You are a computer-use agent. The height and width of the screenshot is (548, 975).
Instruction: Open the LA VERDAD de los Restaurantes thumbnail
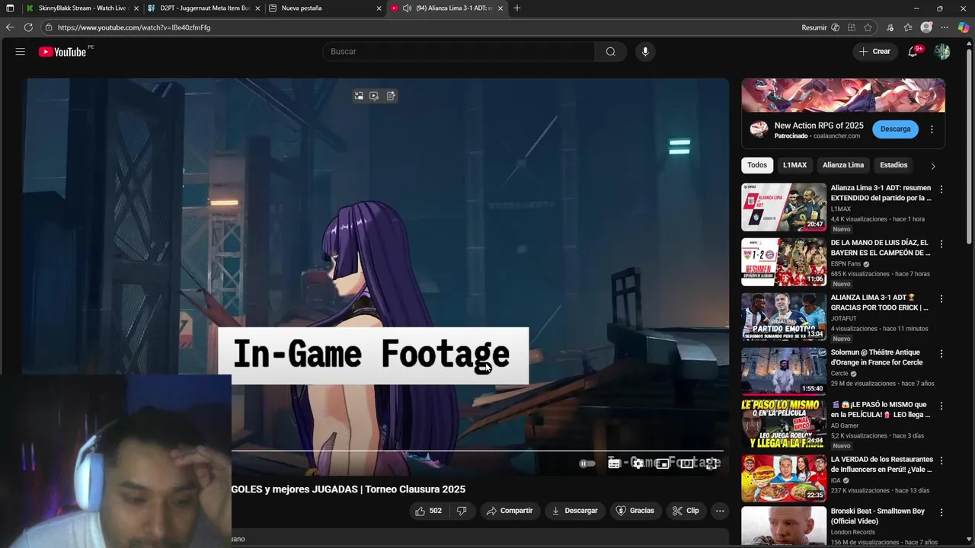tap(784, 479)
